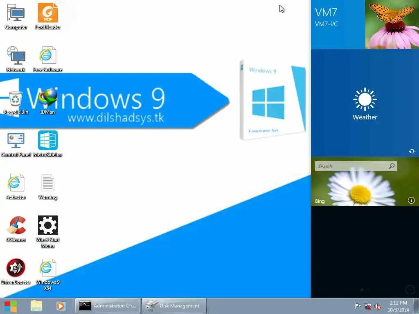
Task: Open Win 8 Start Menu shortcut
Action: tap(47, 232)
